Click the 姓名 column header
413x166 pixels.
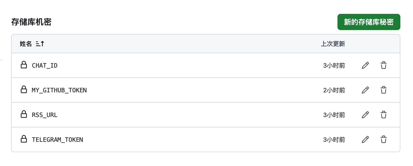(x=26, y=44)
